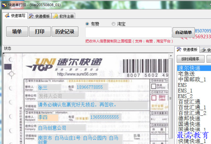Select the 淘宝 radio button

coord(113,24)
